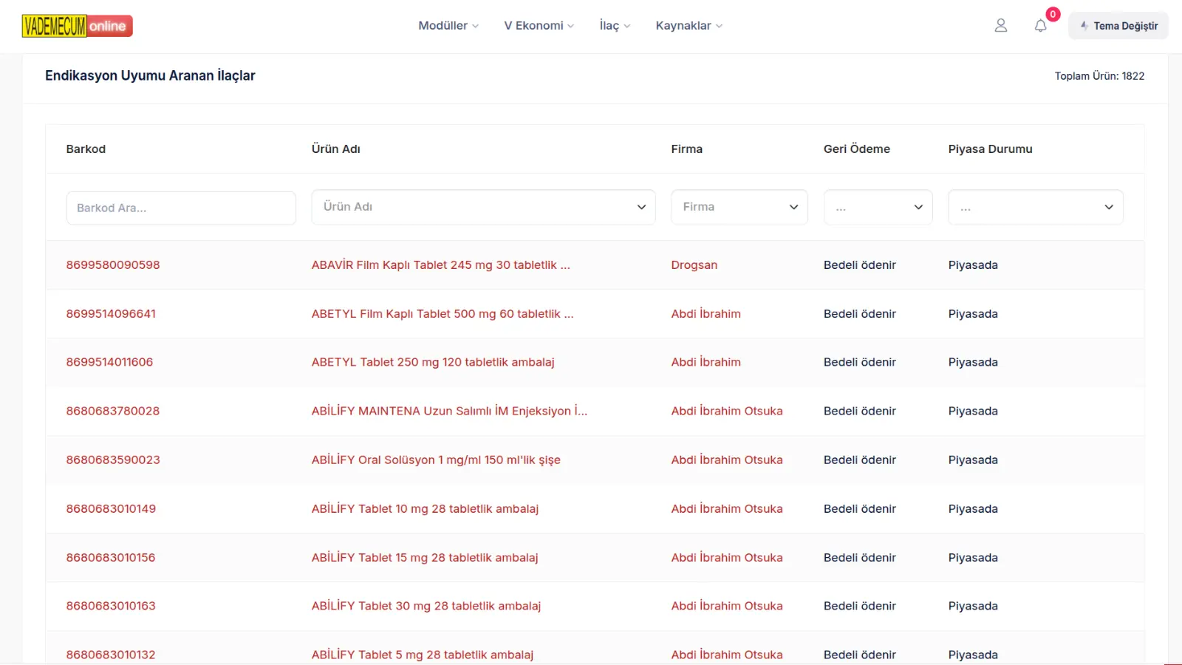
Task: Open Abdi İbrahim Otsuka for ABİLİFY MAINTENA
Action: click(727, 411)
